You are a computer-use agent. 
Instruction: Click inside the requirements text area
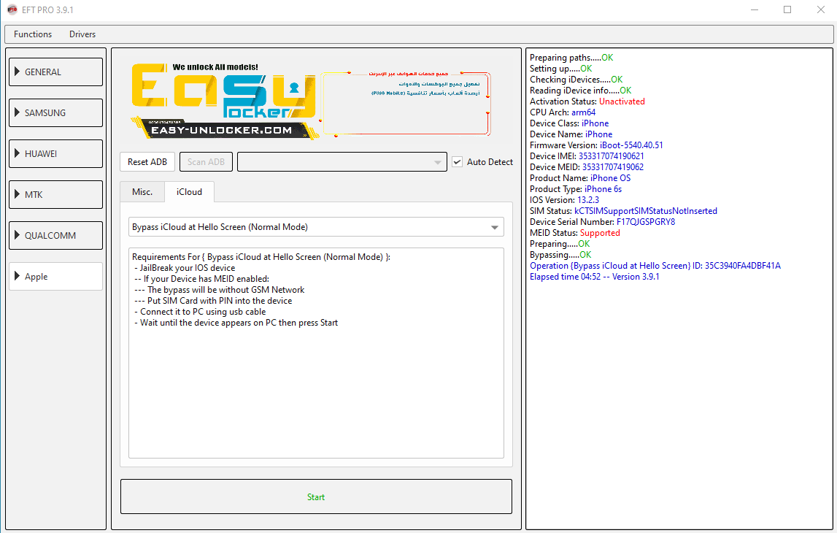[316, 353]
